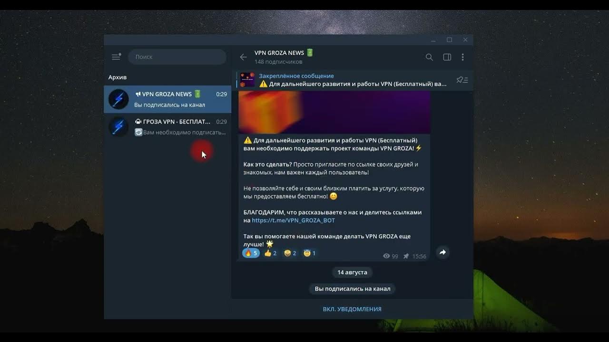Click the Поиск search field
This screenshot has height=342, width=609.
tap(177, 57)
